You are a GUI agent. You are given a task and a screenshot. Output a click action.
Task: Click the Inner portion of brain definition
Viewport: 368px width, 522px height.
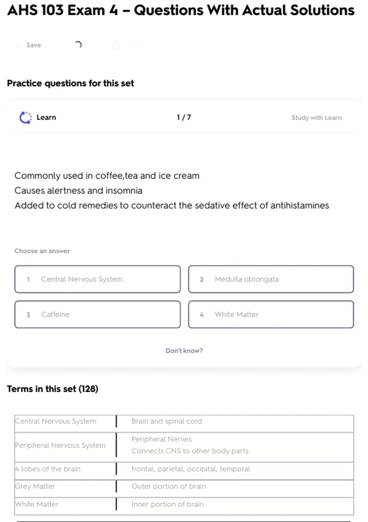tap(167, 504)
